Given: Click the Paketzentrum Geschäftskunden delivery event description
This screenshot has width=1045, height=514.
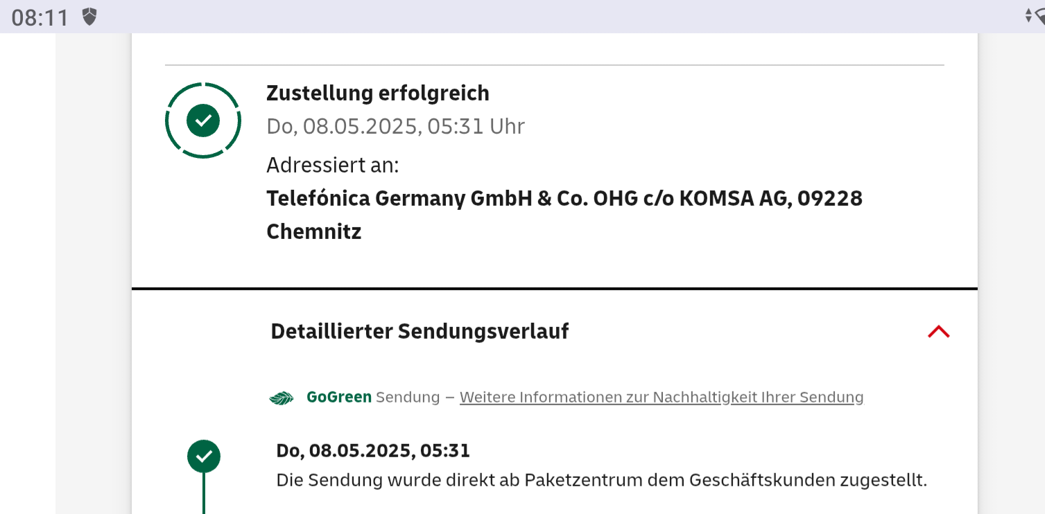Looking at the screenshot, I should tap(601, 480).
